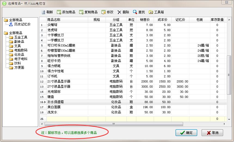Click the 分组 column header
This screenshot has height=142, width=234.
coord(116,20)
